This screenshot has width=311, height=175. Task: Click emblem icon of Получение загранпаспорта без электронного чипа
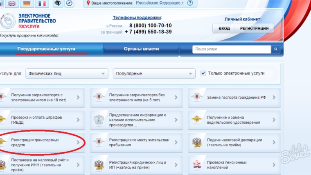pos(99,97)
